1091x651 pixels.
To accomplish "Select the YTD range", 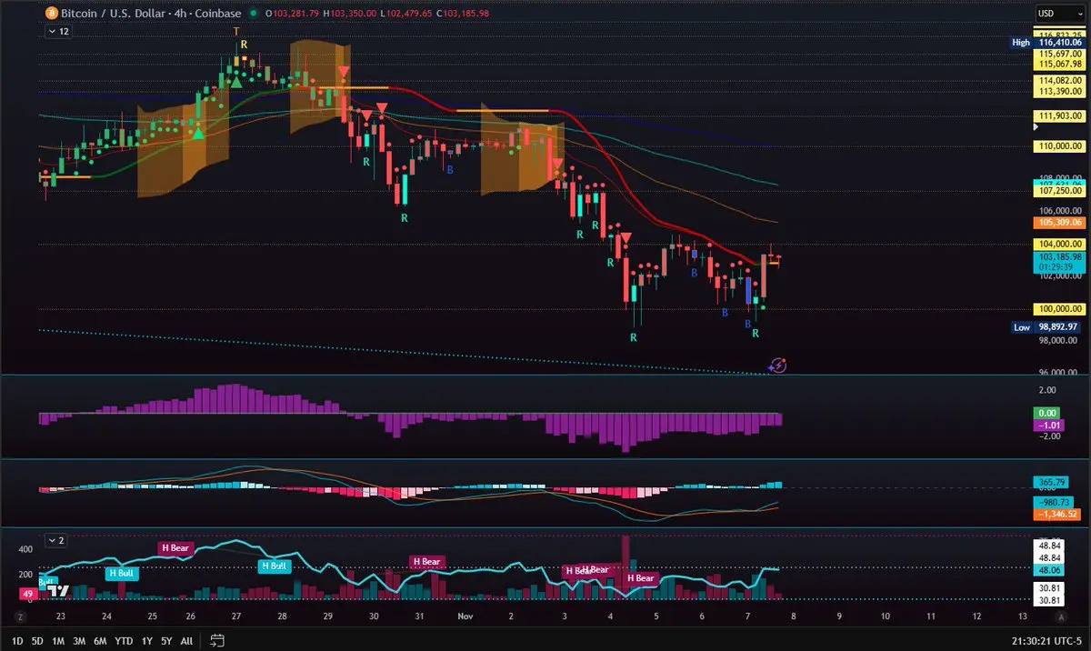I will coord(125,640).
